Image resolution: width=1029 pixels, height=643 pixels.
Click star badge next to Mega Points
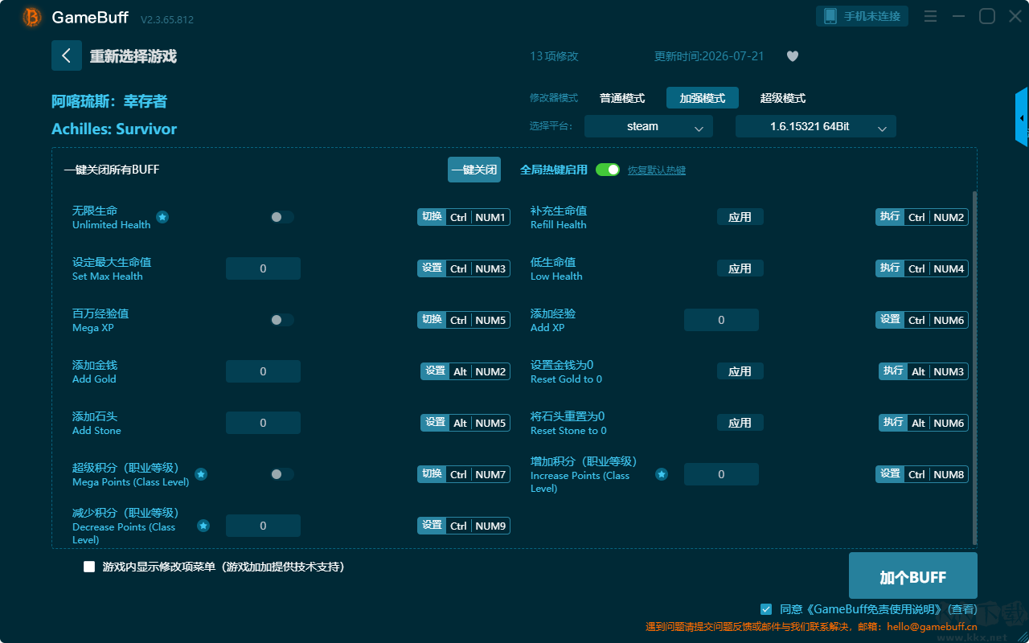pyautogui.click(x=201, y=474)
